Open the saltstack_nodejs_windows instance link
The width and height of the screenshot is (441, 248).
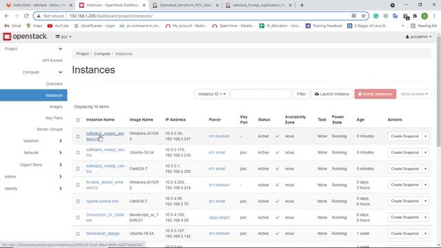[x=105, y=136]
